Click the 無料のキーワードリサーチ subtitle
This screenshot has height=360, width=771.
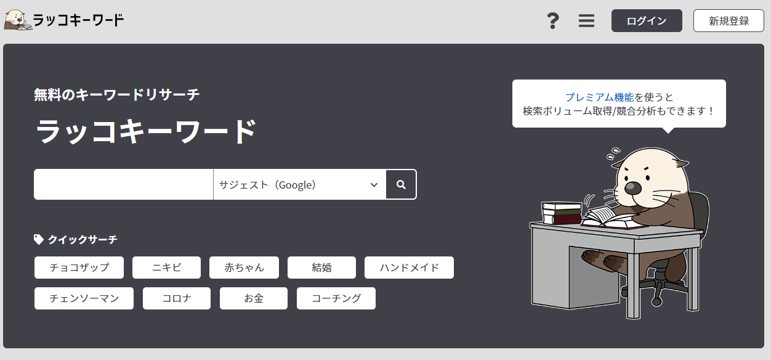(117, 94)
